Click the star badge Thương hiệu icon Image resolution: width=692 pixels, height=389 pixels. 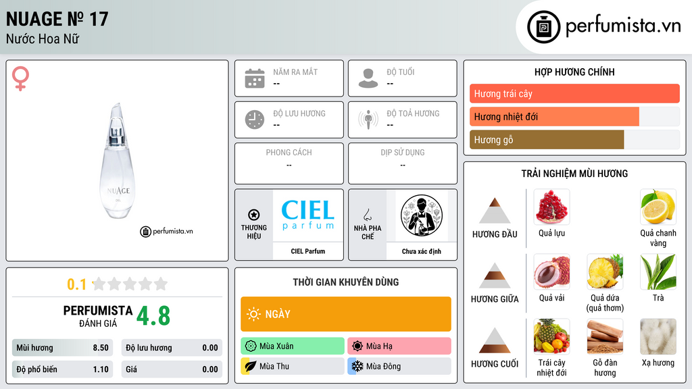click(254, 215)
